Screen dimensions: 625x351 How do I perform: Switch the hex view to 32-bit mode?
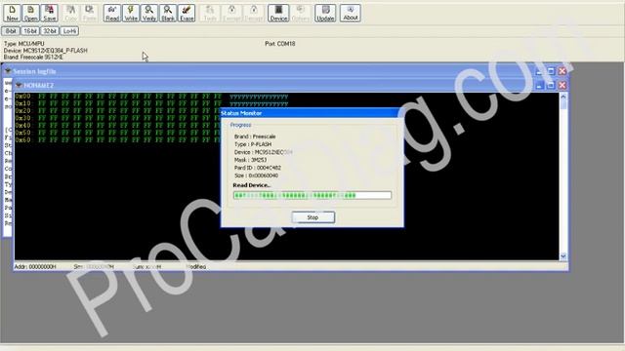coord(50,31)
